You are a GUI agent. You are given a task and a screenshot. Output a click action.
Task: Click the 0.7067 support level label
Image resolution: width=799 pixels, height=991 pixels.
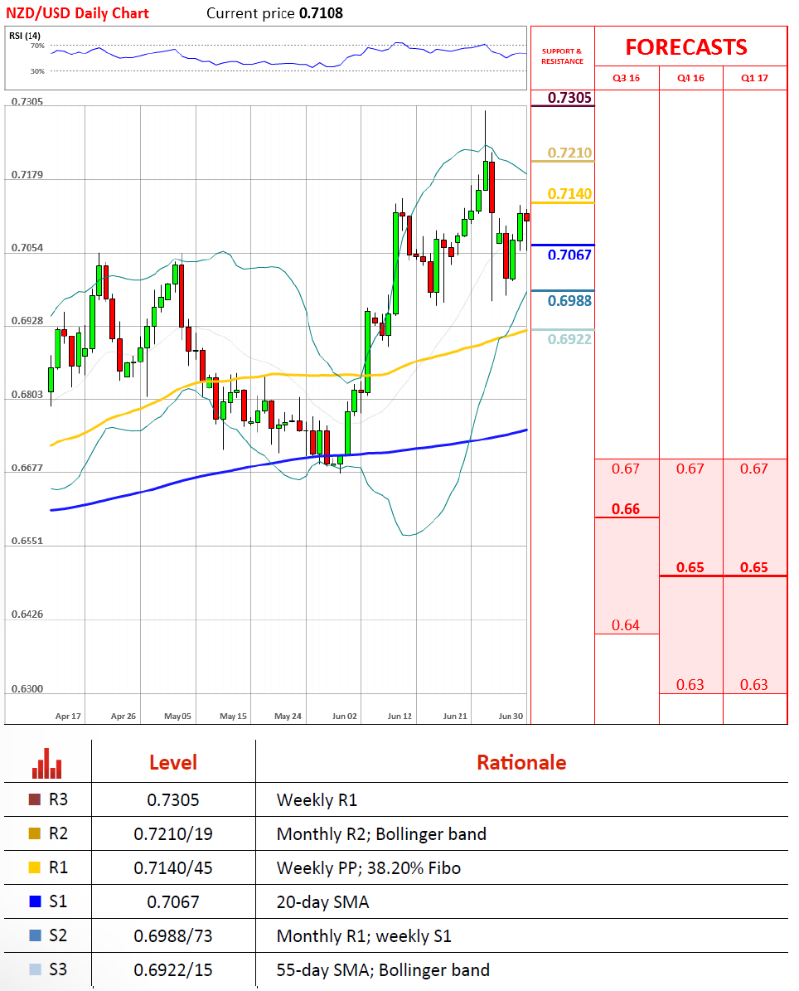569,255
